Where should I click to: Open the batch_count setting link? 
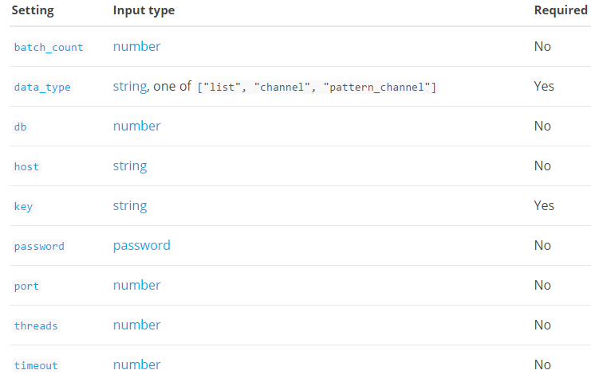49,47
